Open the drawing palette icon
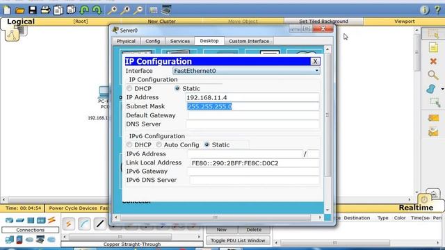This screenshot has height=250, width=445. tap(153, 10)
